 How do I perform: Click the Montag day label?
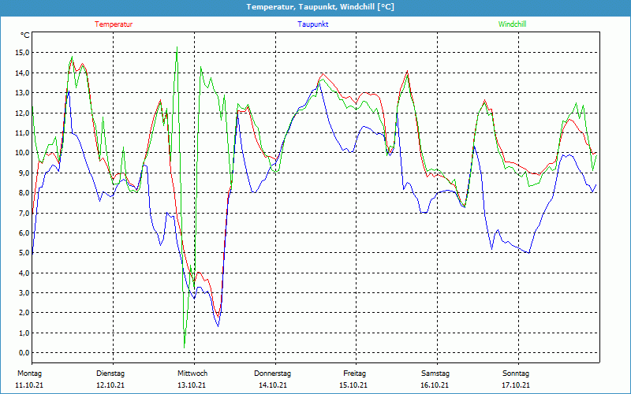pyautogui.click(x=29, y=374)
